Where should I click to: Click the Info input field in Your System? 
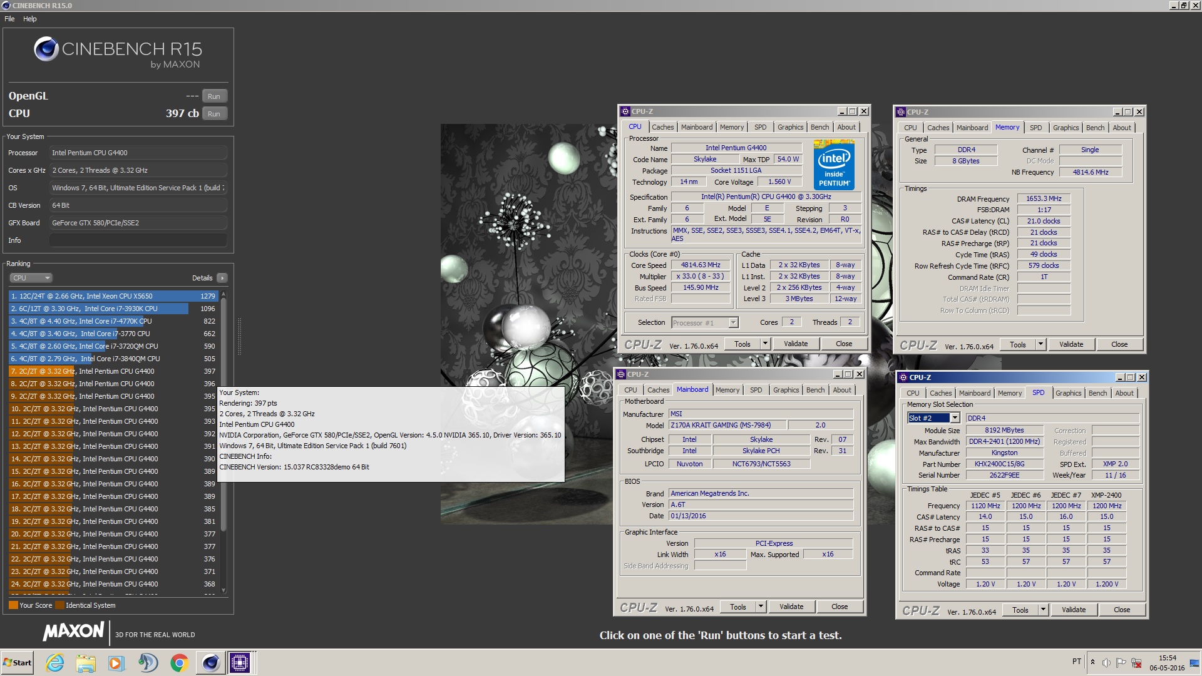pyautogui.click(x=138, y=240)
